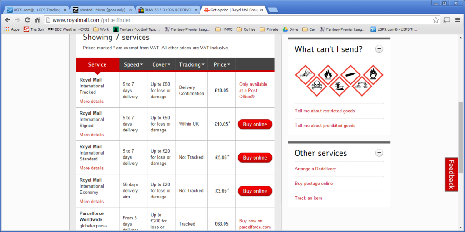Image resolution: width=465 pixels, height=232 pixels.
Task: Click Track an item link
Action: point(309,198)
